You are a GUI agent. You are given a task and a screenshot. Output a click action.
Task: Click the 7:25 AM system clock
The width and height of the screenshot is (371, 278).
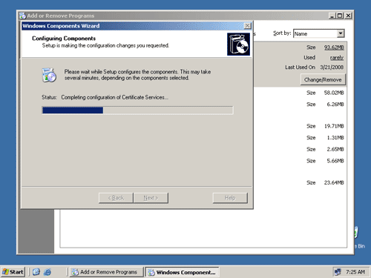pos(355,272)
